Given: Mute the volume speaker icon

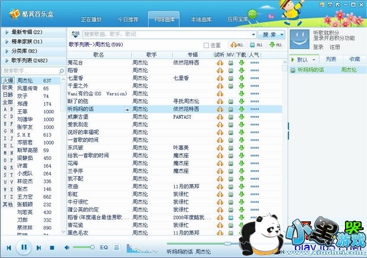Looking at the screenshot, I should tap(67, 247).
